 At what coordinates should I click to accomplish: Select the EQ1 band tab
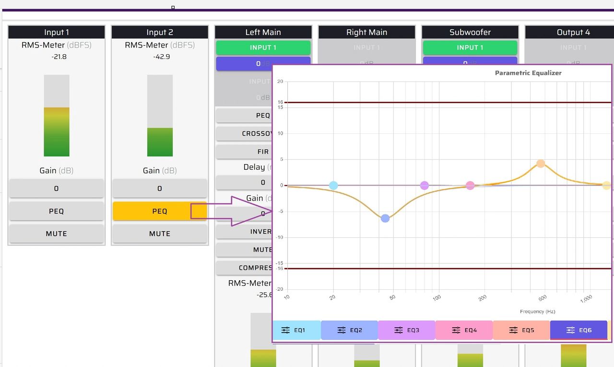click(296, 330)
